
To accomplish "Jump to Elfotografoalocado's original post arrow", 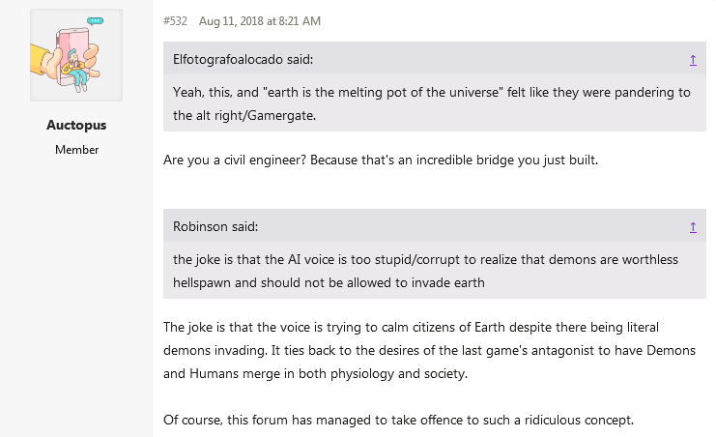I will point(693,60).
